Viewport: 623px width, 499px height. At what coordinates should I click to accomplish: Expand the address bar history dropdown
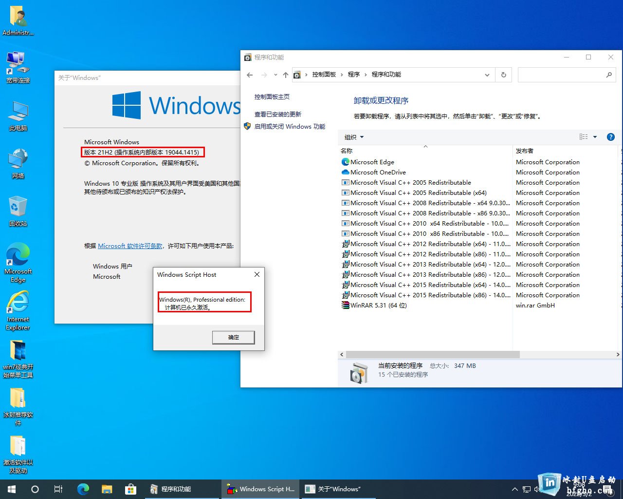point(487,75)
